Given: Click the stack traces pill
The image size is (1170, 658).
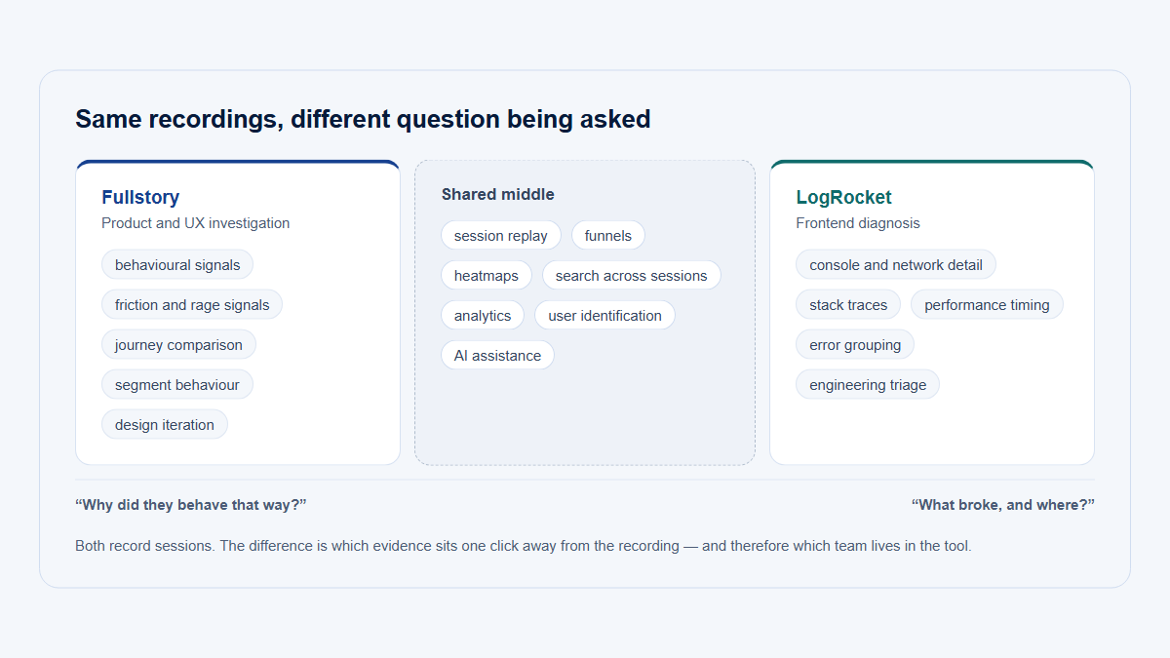Looking at the screenshot, I should [848, 305].
